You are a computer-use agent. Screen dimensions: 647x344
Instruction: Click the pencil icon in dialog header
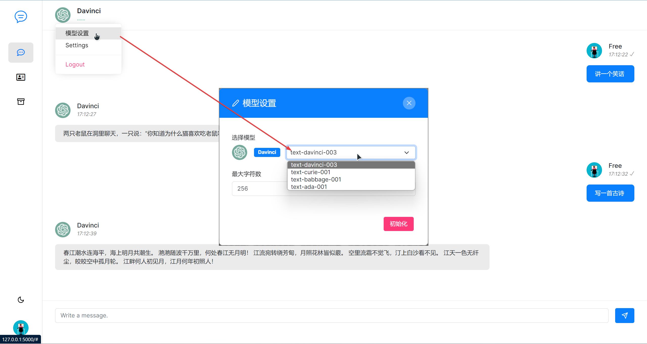click(236, 103)
